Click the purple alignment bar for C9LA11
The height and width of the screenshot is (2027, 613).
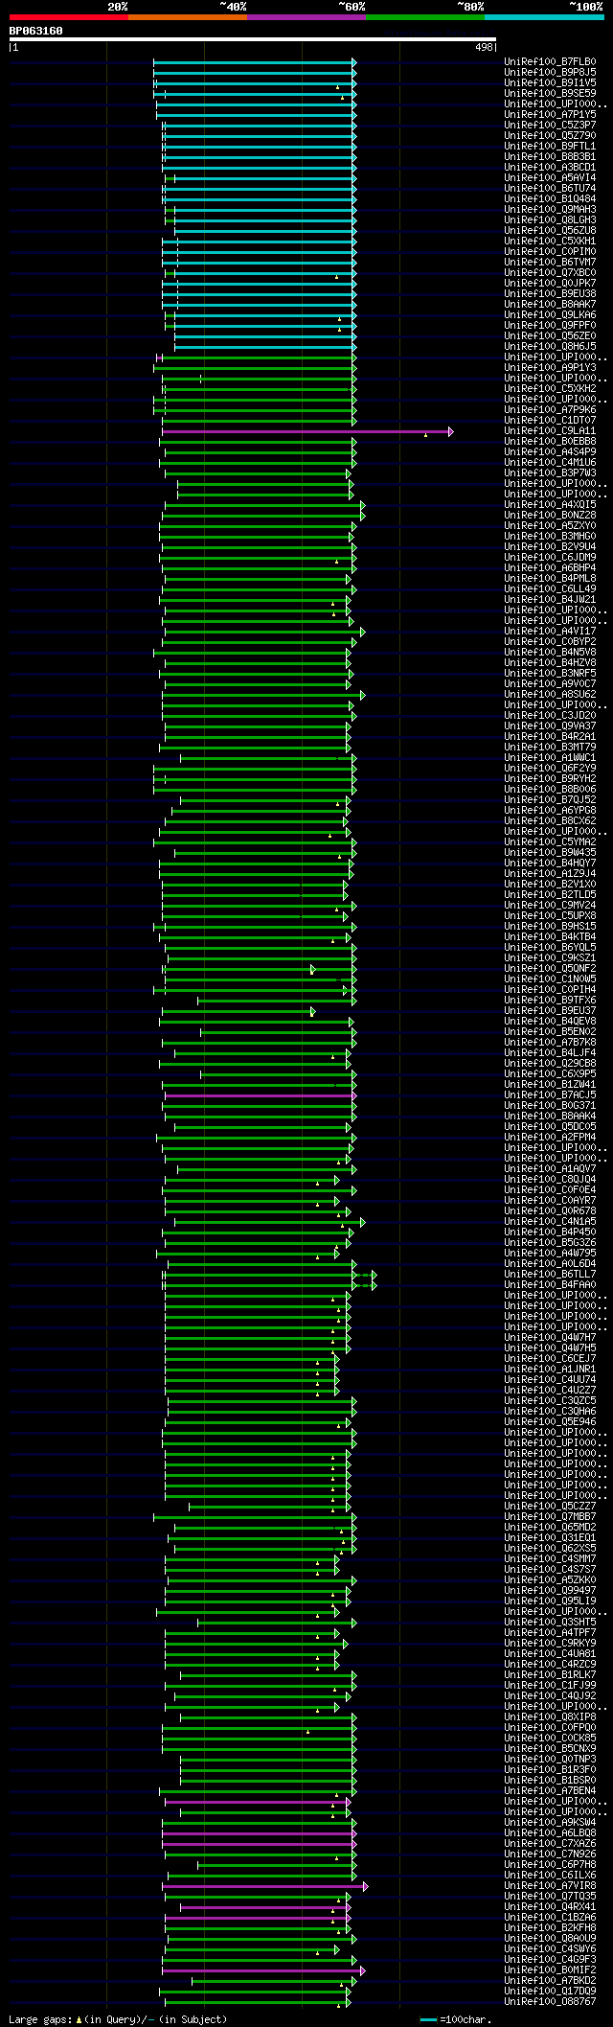(306, 431)
